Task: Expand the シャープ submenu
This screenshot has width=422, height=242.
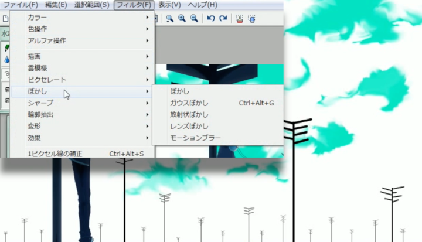Action: point(82,103)
